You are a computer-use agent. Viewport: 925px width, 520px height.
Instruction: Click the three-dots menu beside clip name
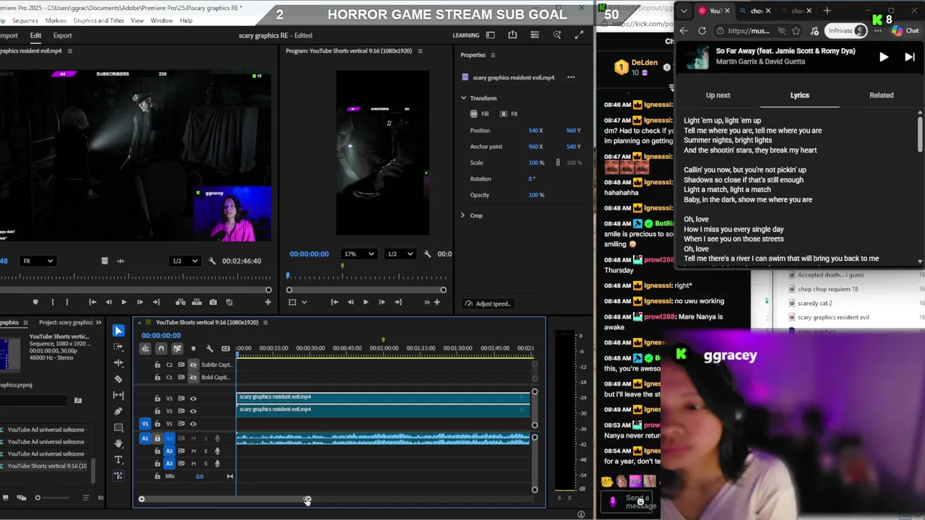point(571,77)
